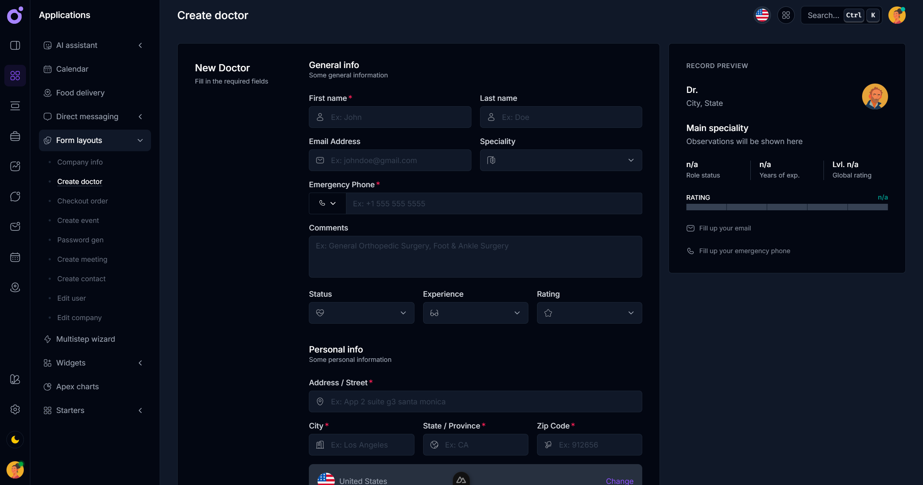This screenshot has height=485, width=923.
Task: Open the Speciality dropdown
Action: 560,160
